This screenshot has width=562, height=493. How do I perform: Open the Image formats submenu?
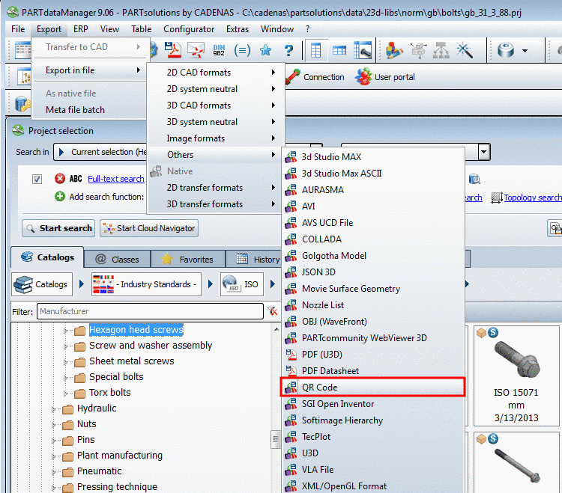pyautogui.click(x=216, y=138)
